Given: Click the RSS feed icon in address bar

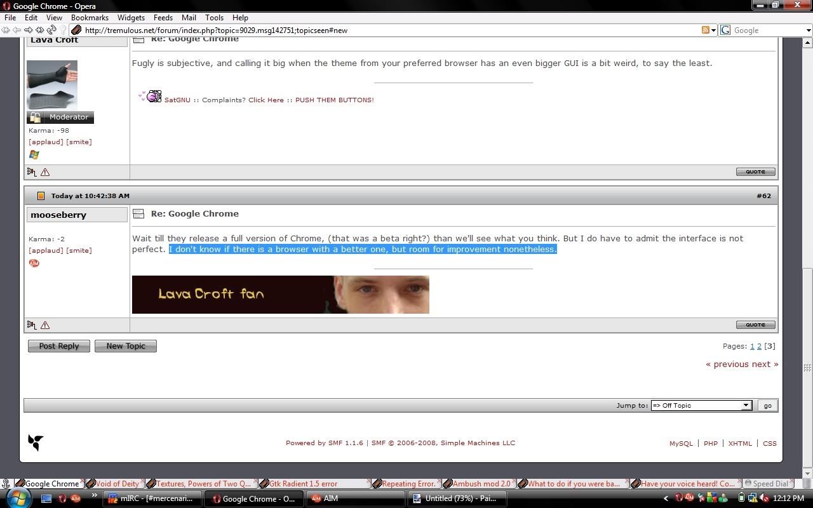Looking at the screenshot, I should pos(705,30).
